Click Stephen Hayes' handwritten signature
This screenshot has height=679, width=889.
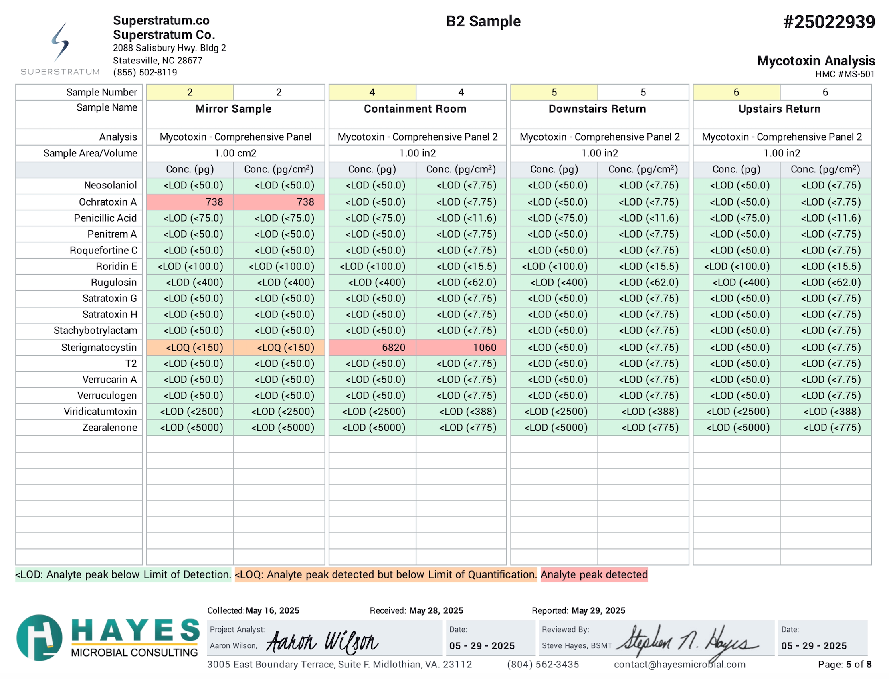[686, 641]
